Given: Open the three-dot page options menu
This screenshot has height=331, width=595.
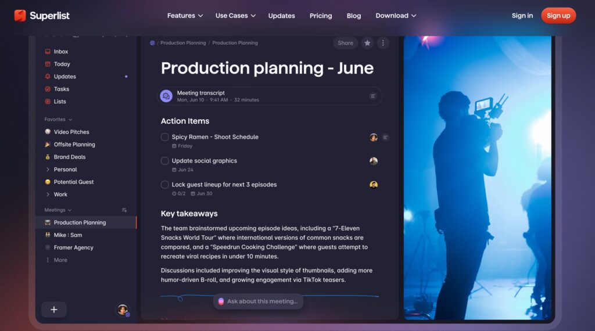Looking at the screenshot, I should coord(383,43).
